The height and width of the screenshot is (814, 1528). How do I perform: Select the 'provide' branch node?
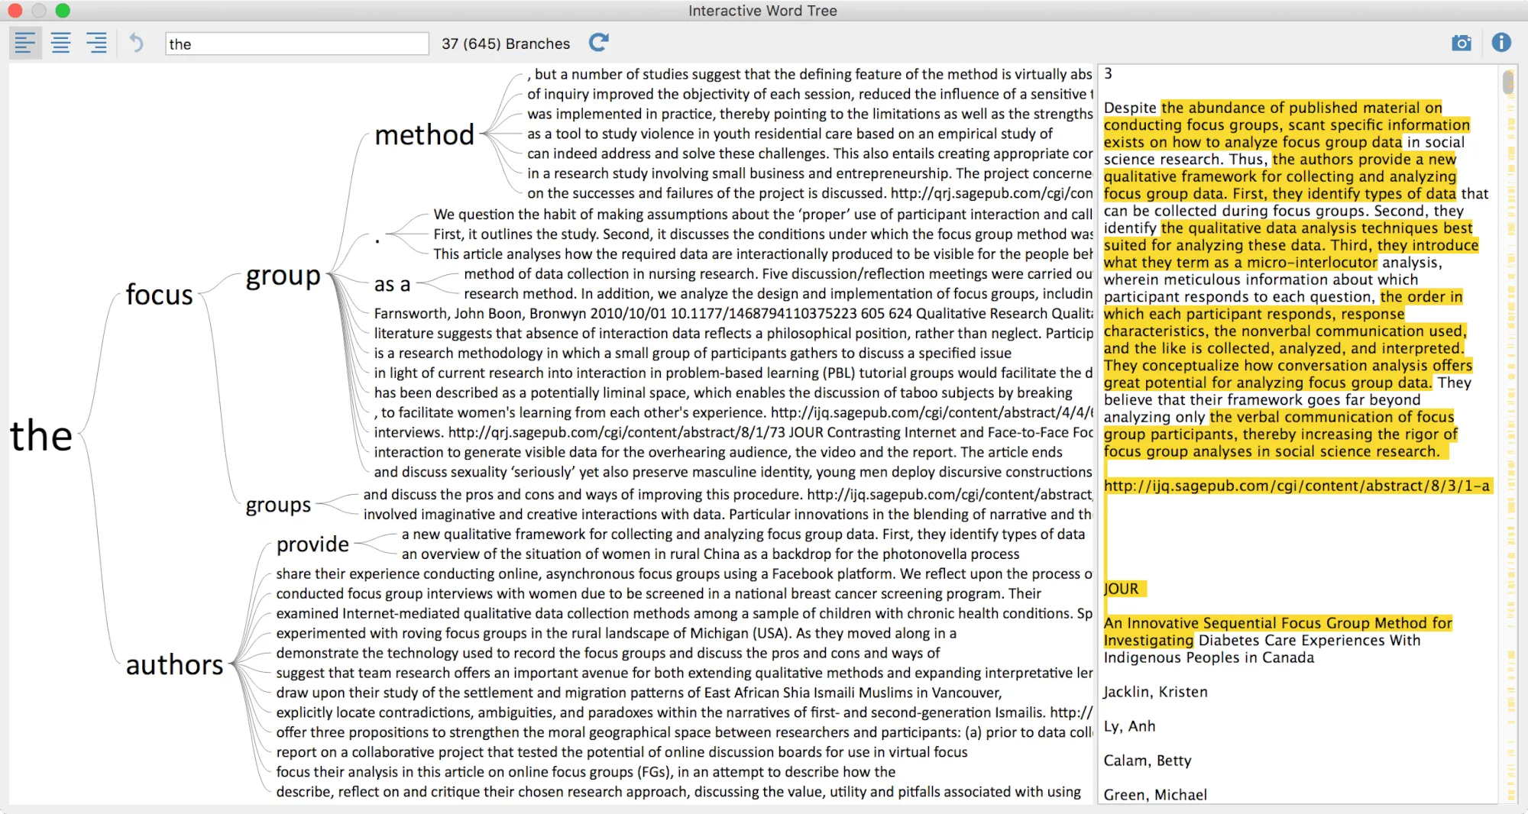312,544
